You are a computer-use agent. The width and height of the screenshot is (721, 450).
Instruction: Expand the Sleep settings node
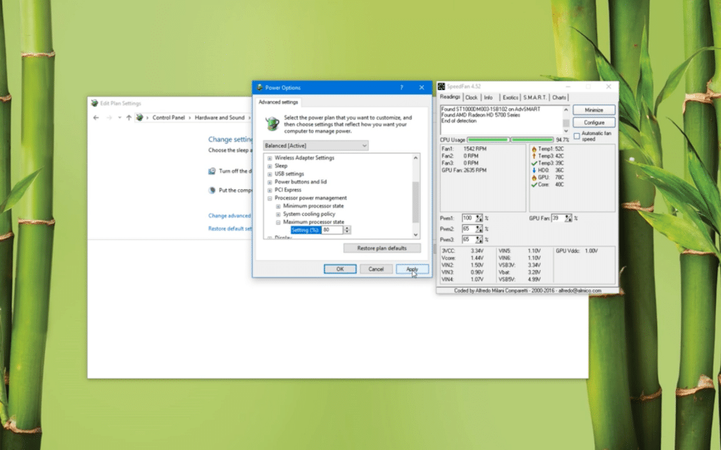[270, 166]
